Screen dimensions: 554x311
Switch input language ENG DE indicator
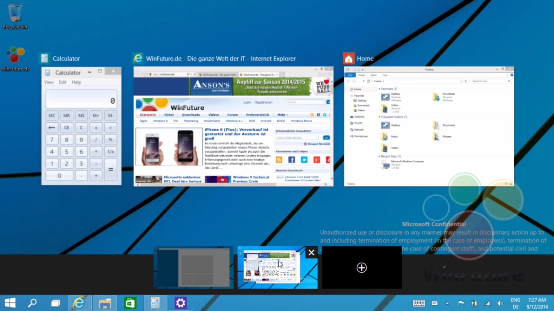516,303
